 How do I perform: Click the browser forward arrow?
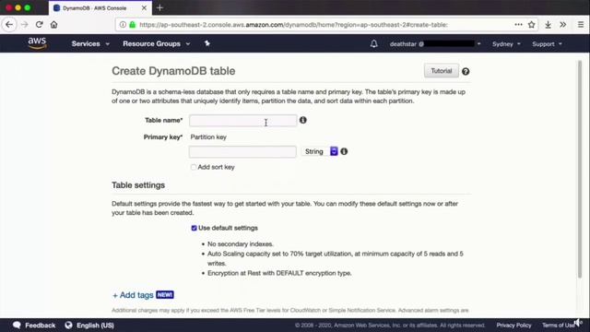25,25
